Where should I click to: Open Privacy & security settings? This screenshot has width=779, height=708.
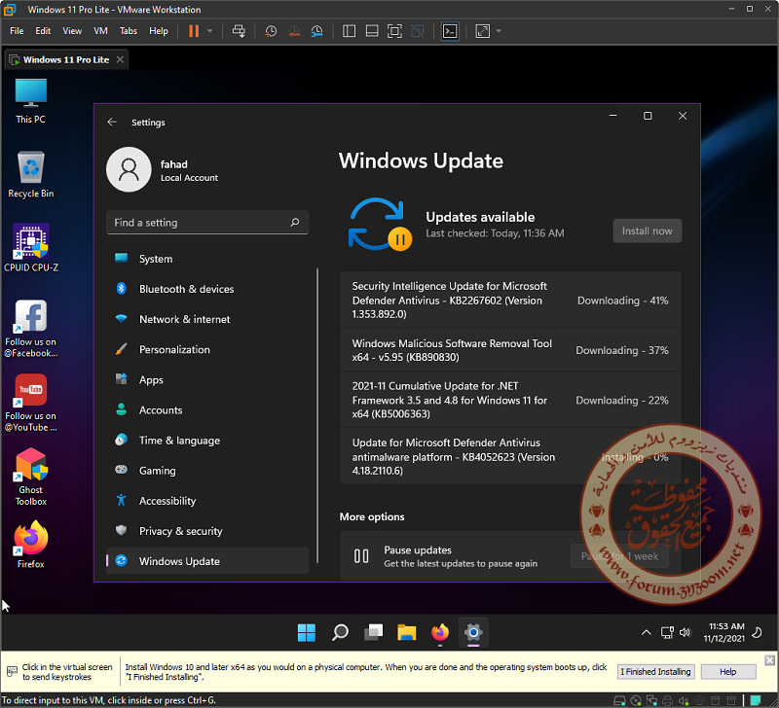pos(207,531)
